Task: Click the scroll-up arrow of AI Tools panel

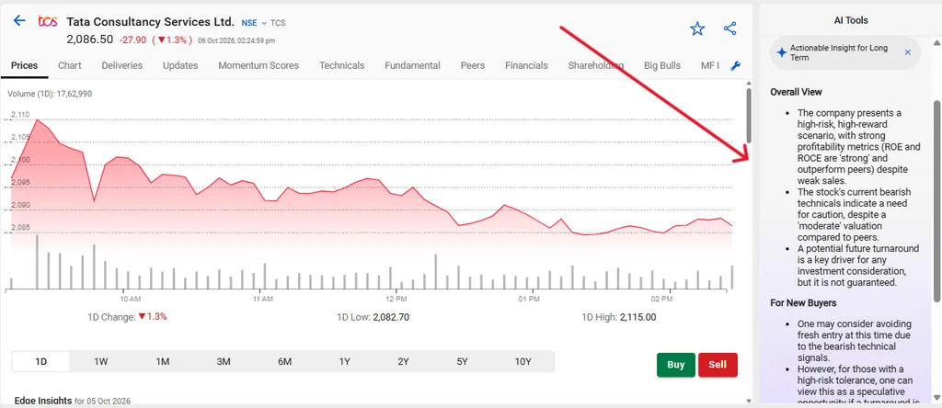Action: tap(937, 42)
